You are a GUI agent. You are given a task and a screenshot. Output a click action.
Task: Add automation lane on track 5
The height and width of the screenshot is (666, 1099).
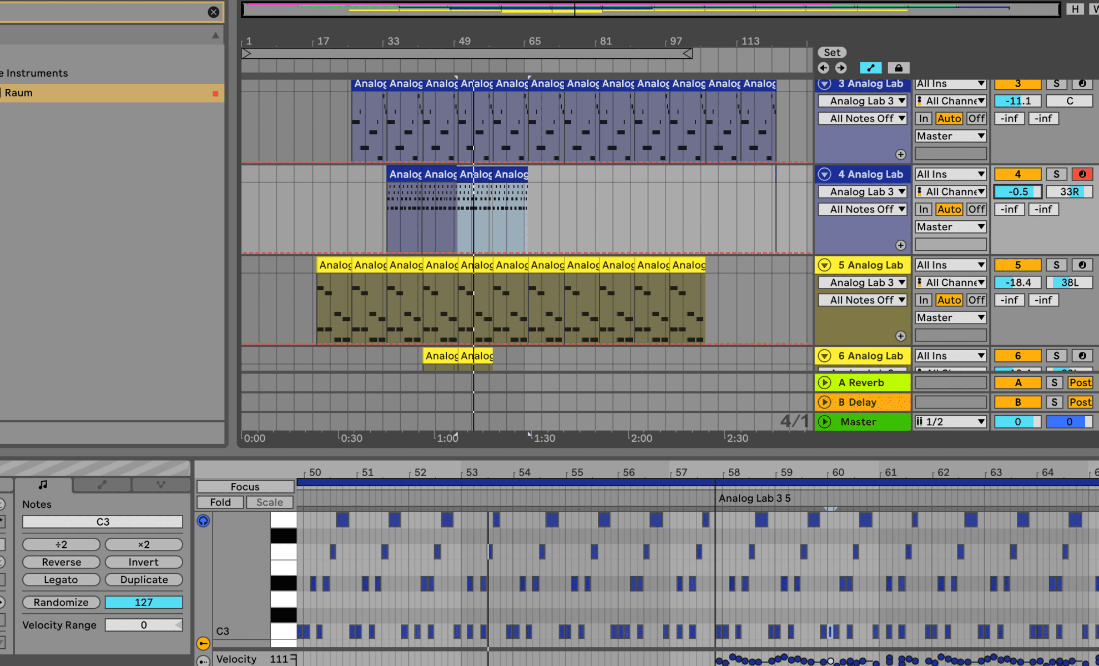(x=901, y=336)
